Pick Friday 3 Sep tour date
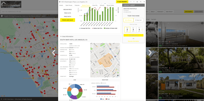204x101 pixels. pos(133,30)
